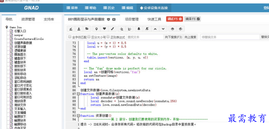Click the crossed-out eye icon

(x=181, y=29)
